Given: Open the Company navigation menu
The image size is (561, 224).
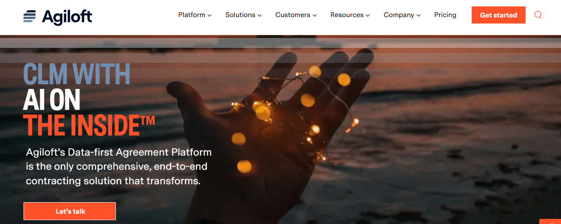Looking at the screenshot, I should tap(402, 15).
